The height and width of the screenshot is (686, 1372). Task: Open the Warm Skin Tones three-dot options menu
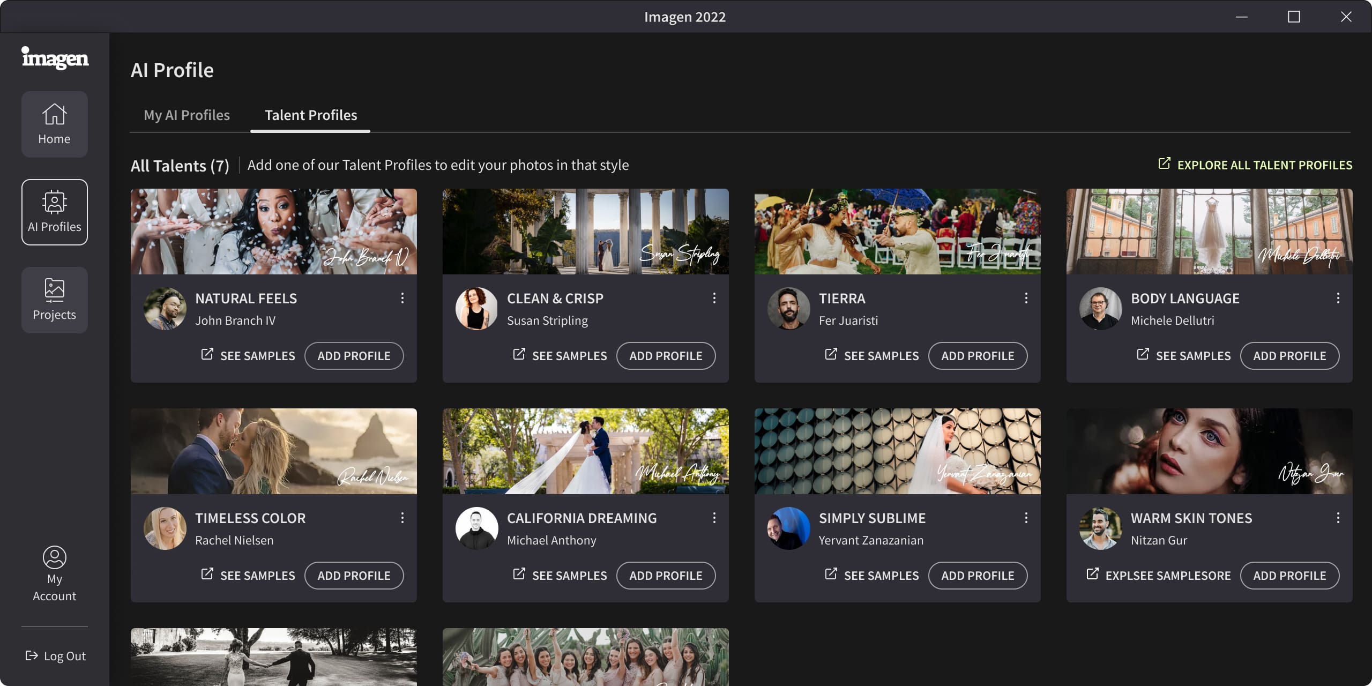[x=1338, y=518]
